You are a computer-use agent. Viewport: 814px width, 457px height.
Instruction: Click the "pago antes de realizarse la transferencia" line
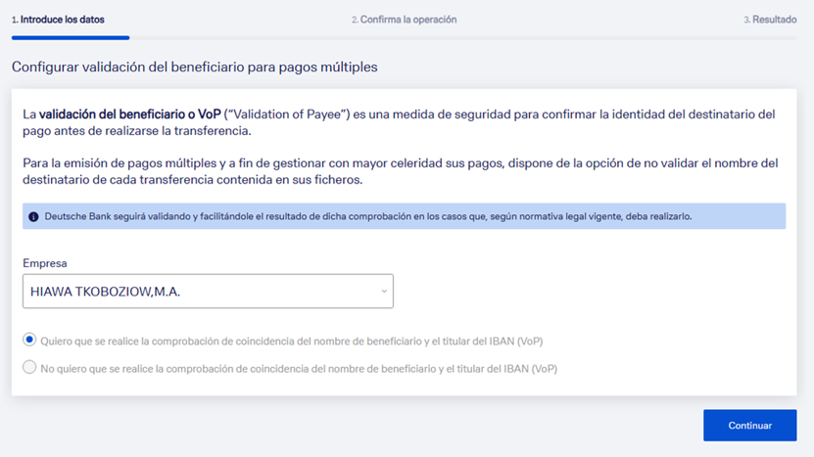click(137, 131)
